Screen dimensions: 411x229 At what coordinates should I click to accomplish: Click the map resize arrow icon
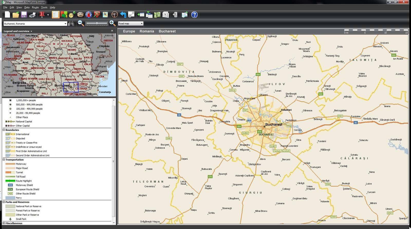pyautogui.click(x=131, y=15)
